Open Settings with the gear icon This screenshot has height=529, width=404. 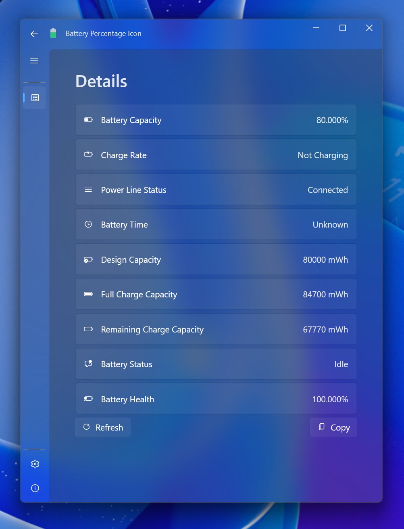(35, 464)
